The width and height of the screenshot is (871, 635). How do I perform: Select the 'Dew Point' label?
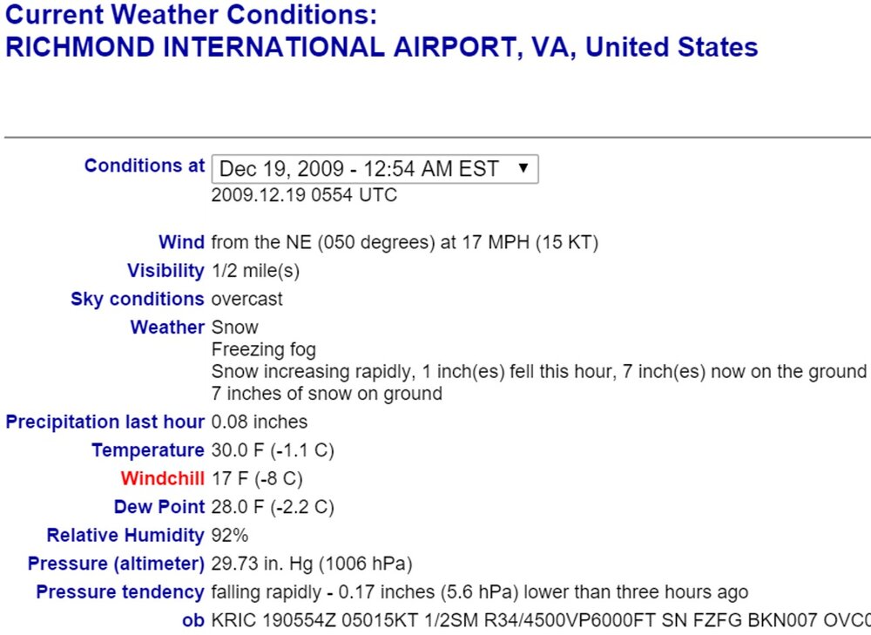click(x=159, y=507)
